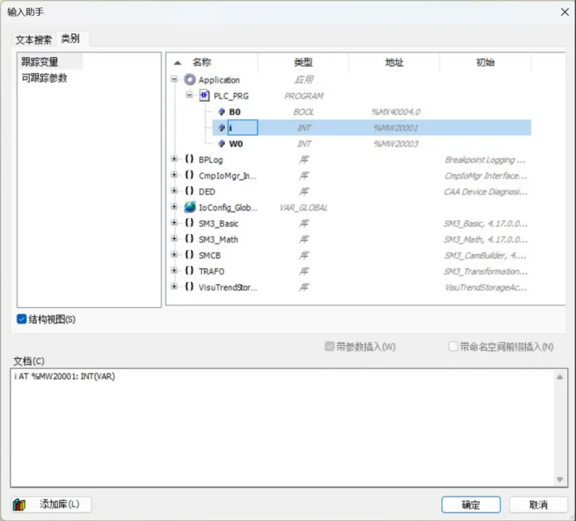Expand the IoConfig_Glob node
This screenshot has height=521, width=576.
(174, 206)
